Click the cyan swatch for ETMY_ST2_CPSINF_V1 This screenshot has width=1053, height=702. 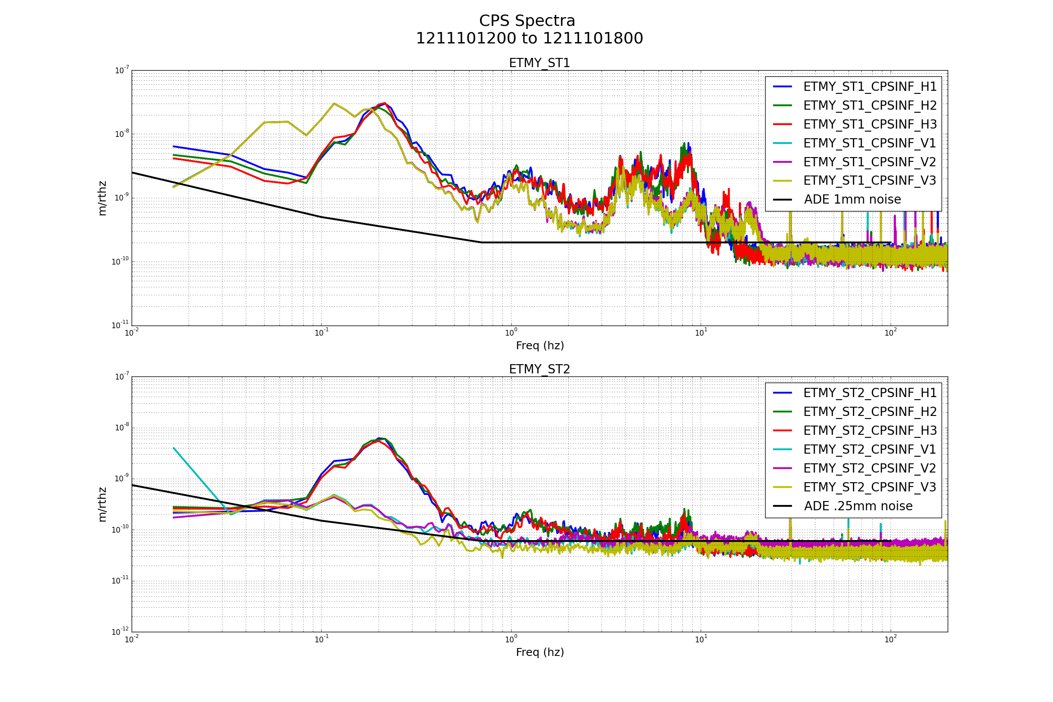pos(782,449)
